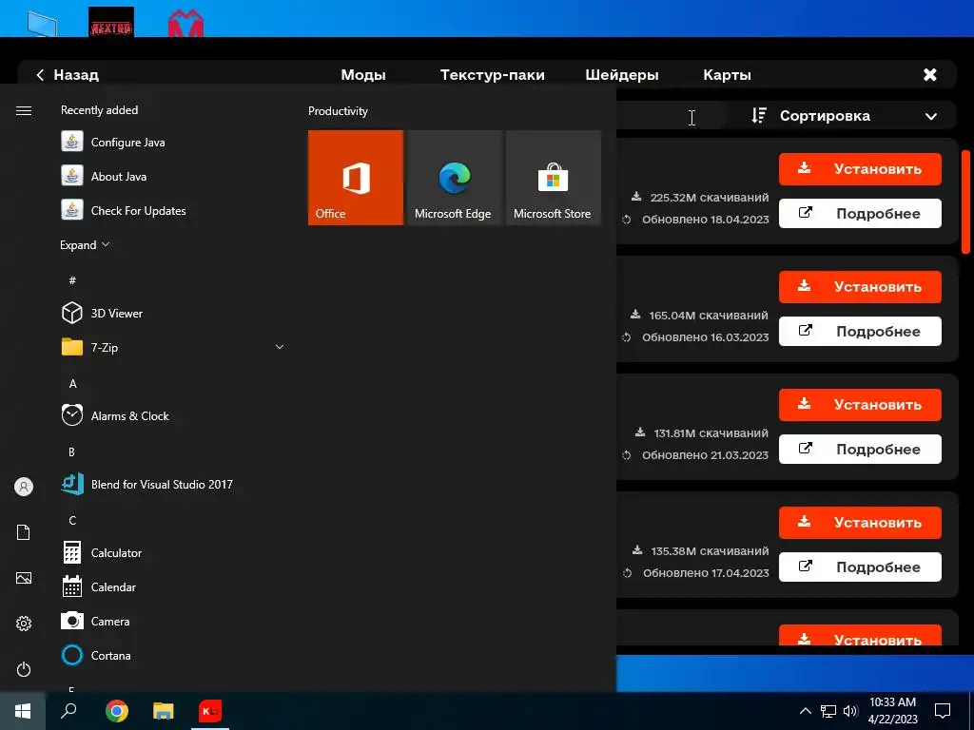Click the C letter group header
Image resolution: width=974 pixels, height=730 pixels.
[72, 520]
